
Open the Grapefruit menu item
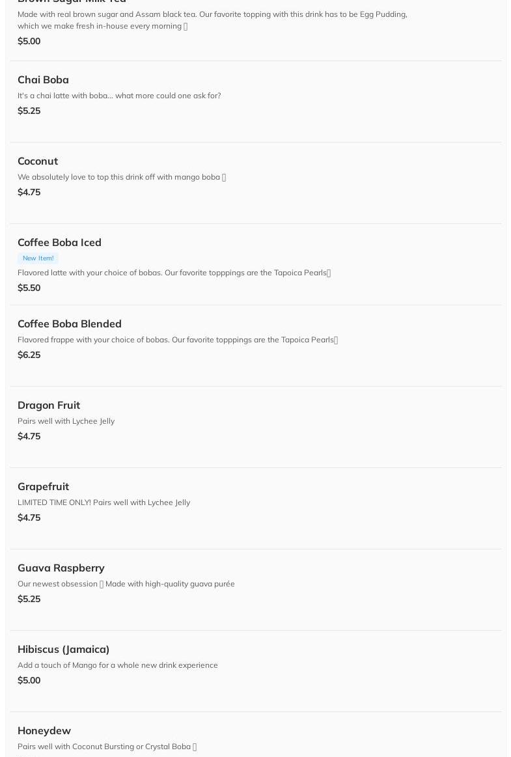[43, 487]
